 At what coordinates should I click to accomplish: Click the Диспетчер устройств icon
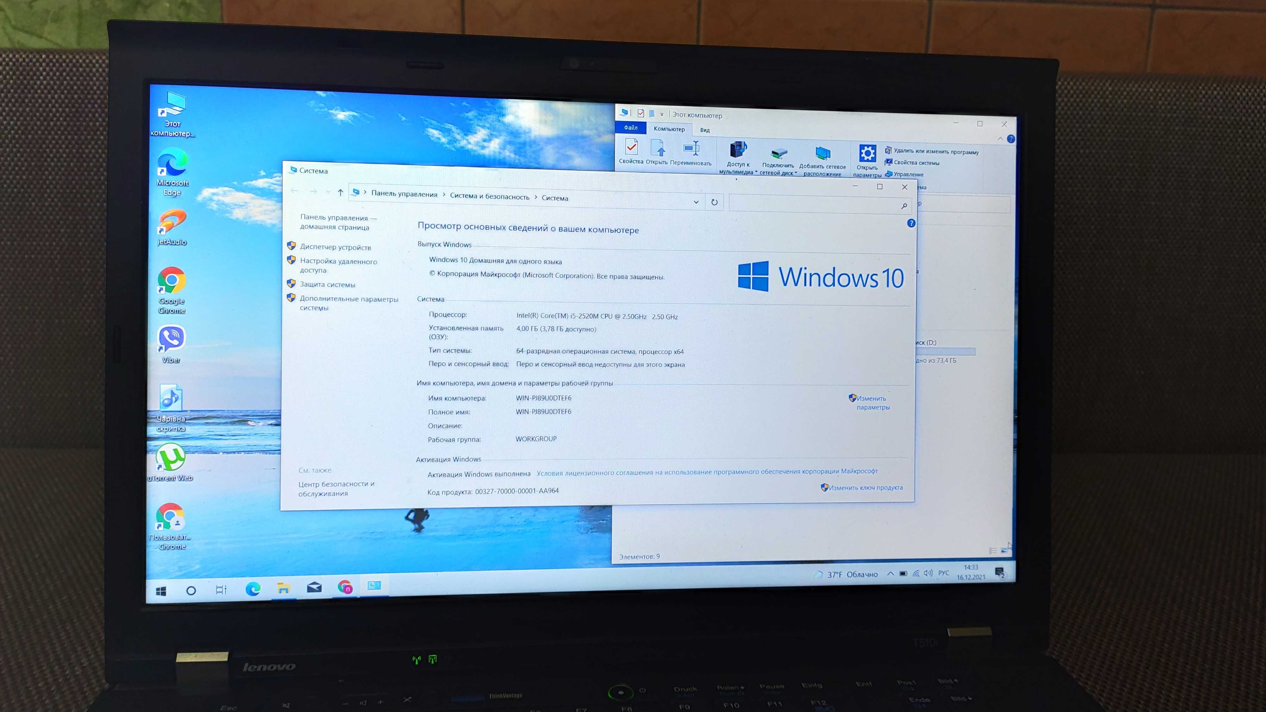[x=335, y=247]
